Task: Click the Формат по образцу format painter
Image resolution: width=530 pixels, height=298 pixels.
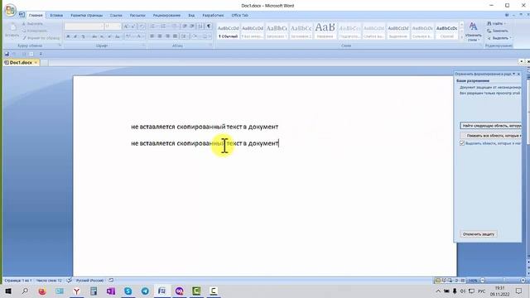Action: (41, 38)
